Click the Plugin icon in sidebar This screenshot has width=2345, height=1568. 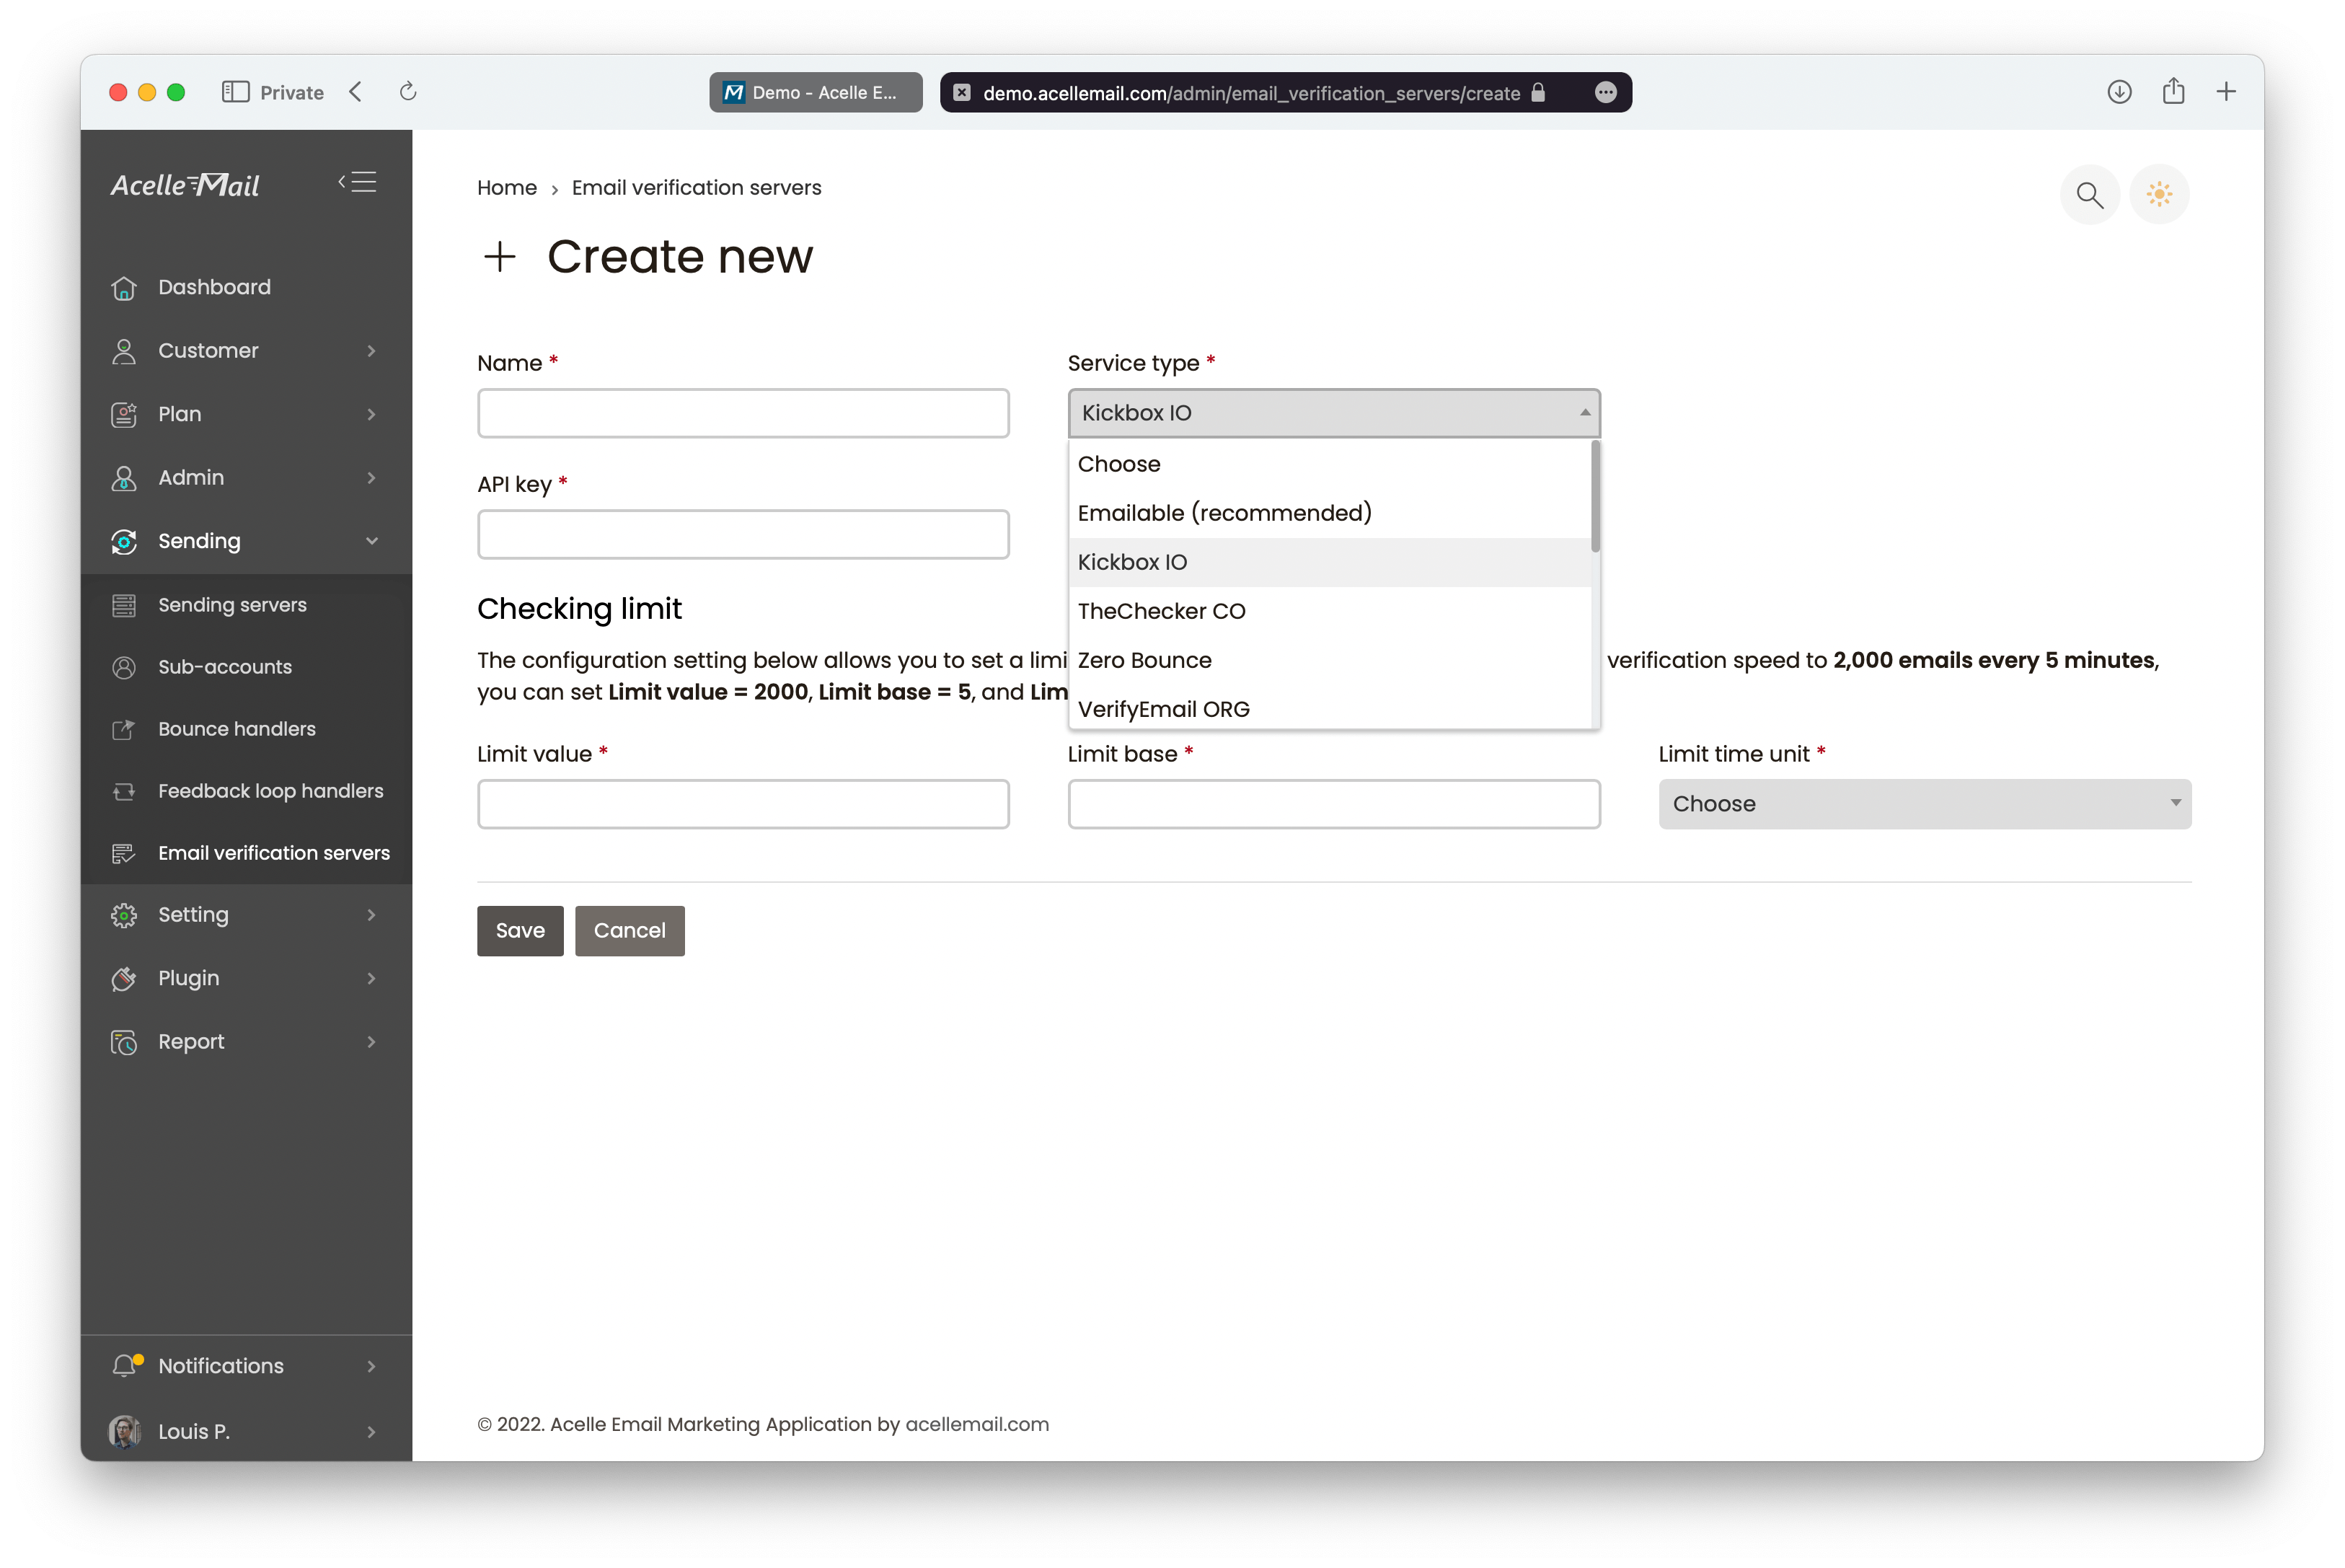pos(124,978)
